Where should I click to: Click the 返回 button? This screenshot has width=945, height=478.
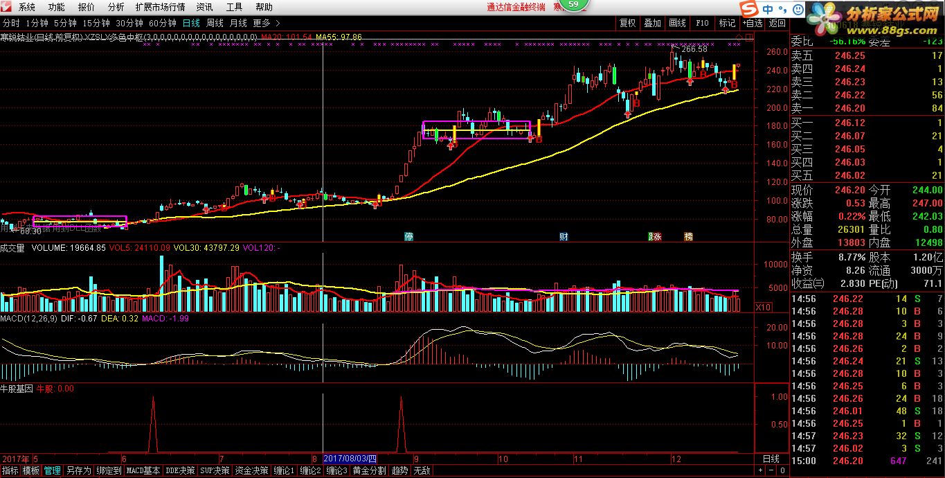tap(777, 23)
